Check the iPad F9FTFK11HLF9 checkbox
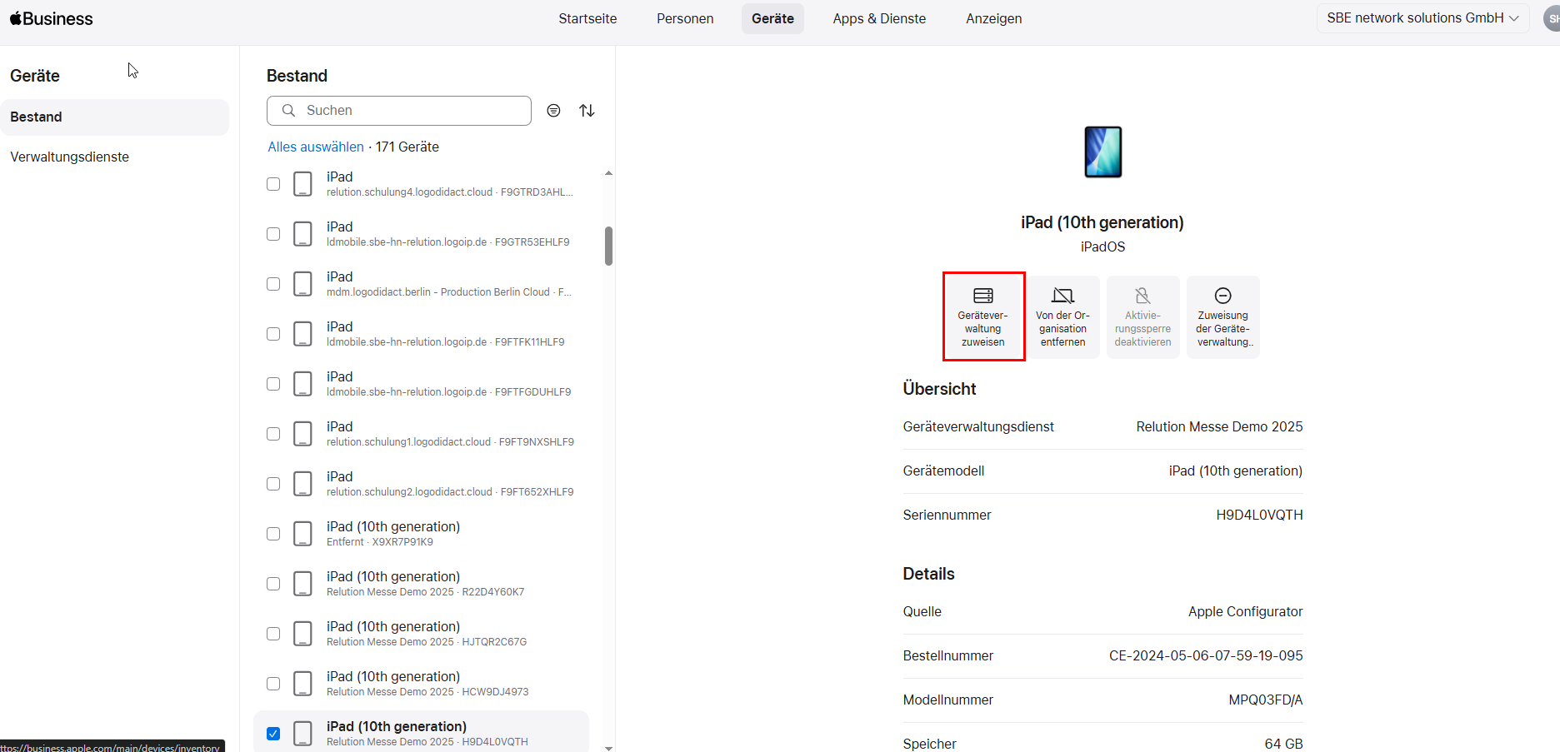The height and width of the screenshot is (752, 1560). point(273,334)
